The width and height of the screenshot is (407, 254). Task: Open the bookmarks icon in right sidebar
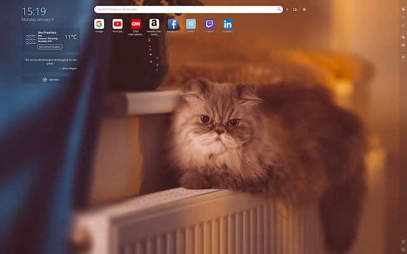pos(403,10)
